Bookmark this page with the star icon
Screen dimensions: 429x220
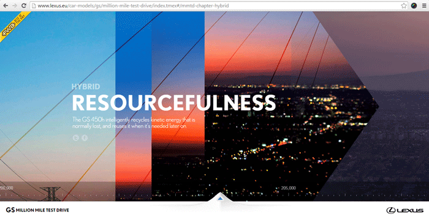tap(404, 5)
